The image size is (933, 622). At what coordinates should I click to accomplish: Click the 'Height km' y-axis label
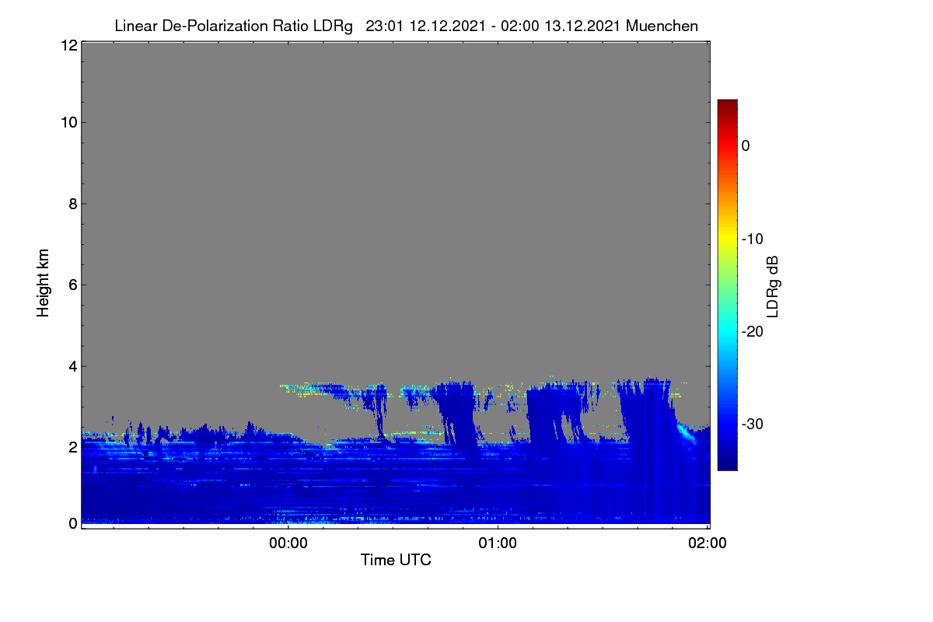pos(44,283)
